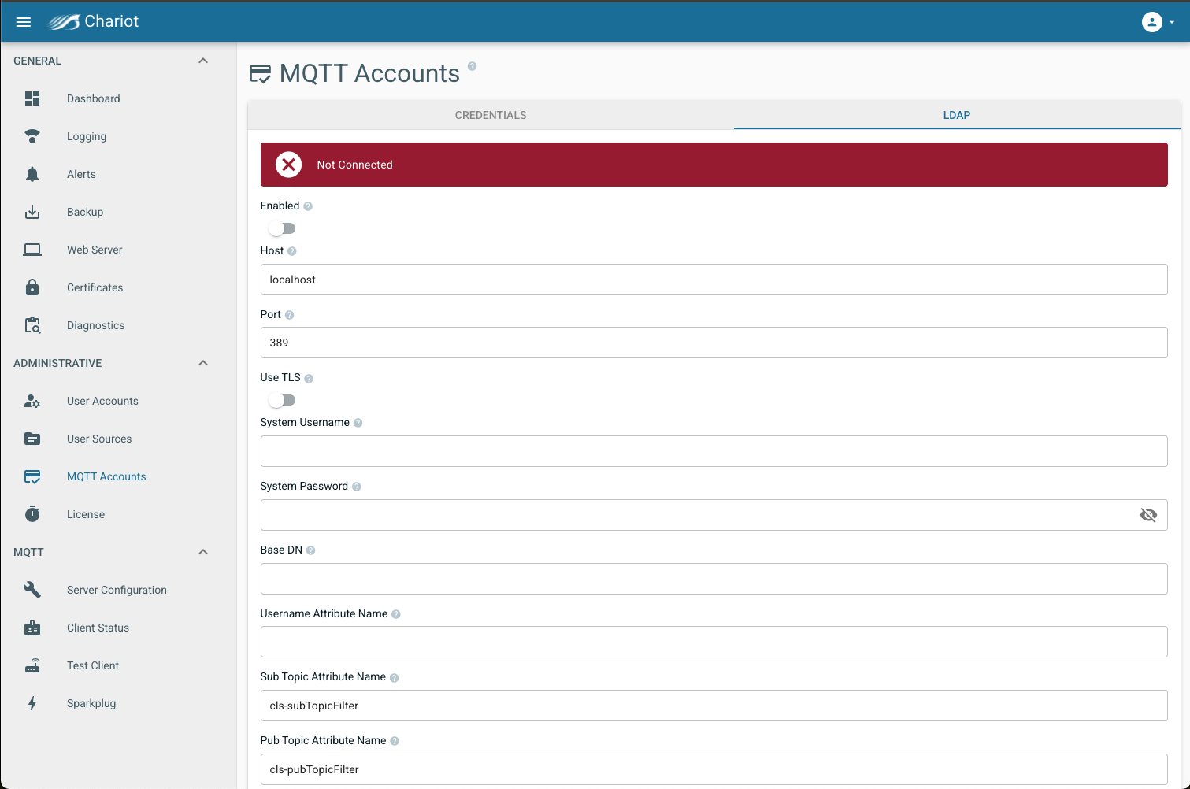
Task: Click help icon next to Pub Topic Attribute Name
Action: (395, 741)
